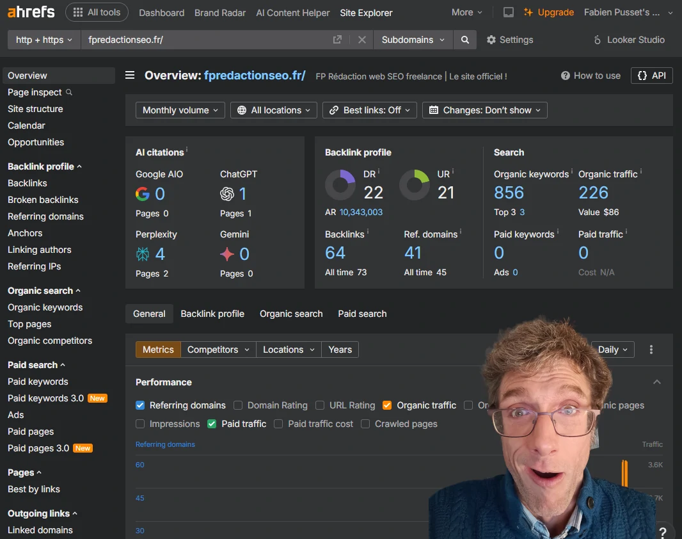Toggle the Referring domains checkbox
The height and width of the screenshot is (539, 682).
pos(140,405)
